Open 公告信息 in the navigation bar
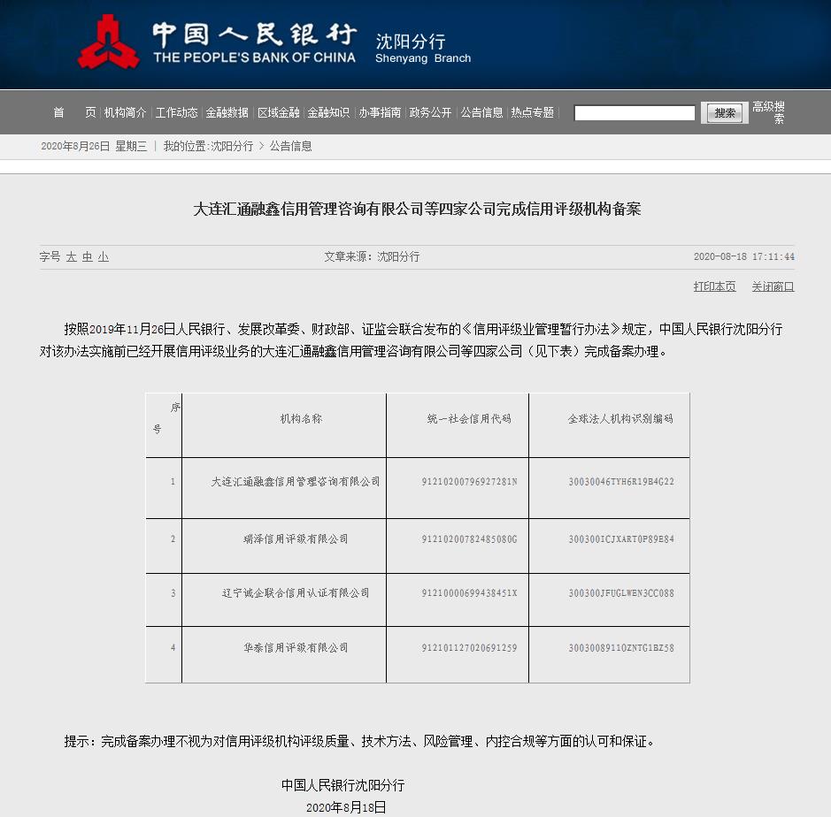The width and height of the screenshot is (831, 817). tap(481, 113)
